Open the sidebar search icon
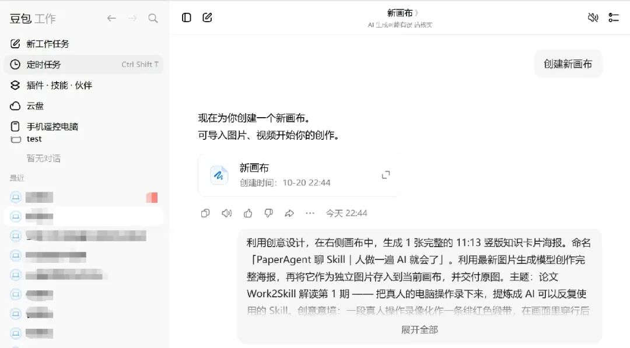Viewport: 630px width, 348px height. point(153,18)
